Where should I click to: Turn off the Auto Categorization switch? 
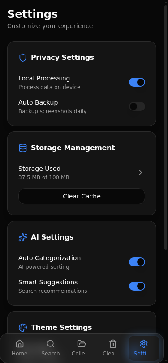pos(137,262)
